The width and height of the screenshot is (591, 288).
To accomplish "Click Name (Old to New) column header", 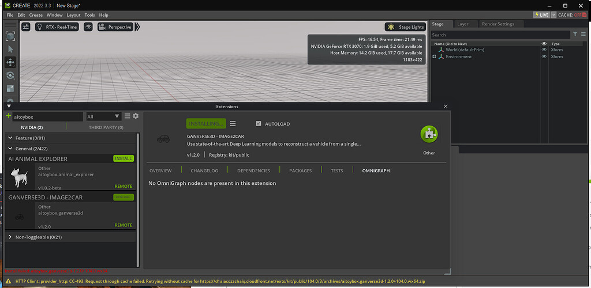I will pos(450,44).
